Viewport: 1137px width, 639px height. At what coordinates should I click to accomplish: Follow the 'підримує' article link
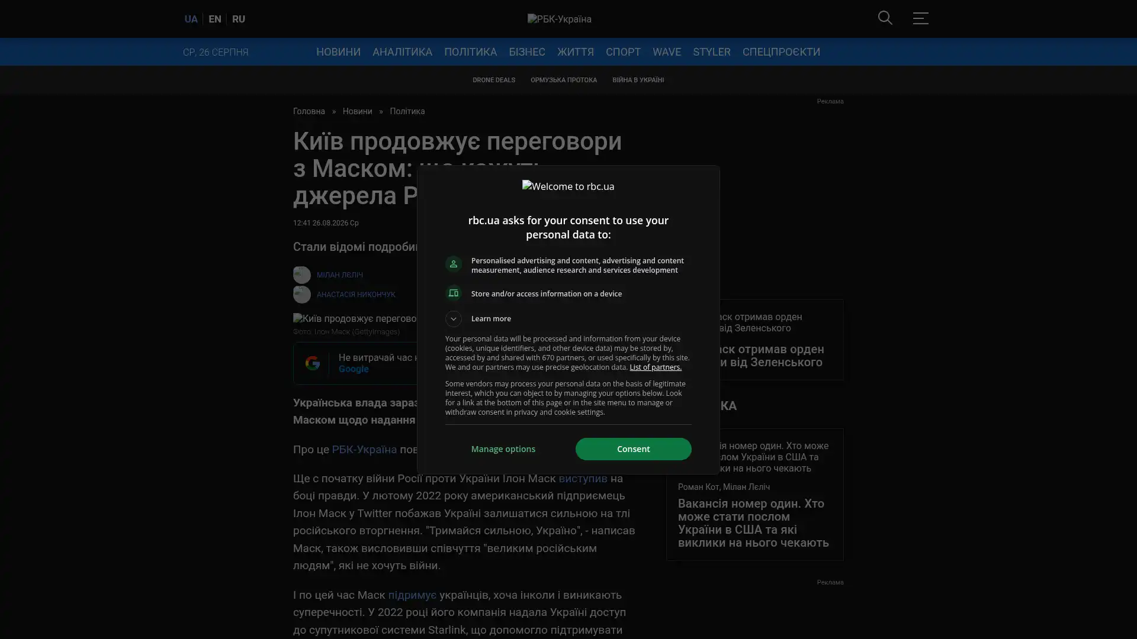[x=412, y=595]
